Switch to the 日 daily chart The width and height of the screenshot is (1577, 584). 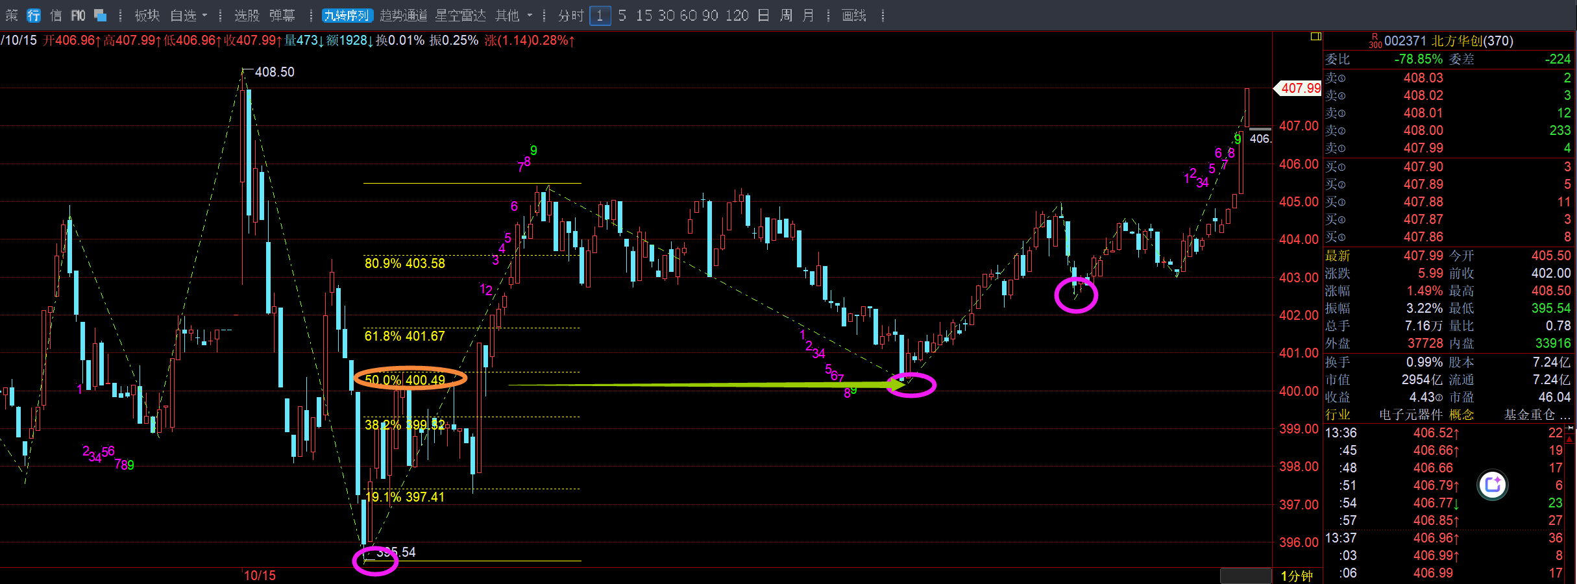[764, 16]
